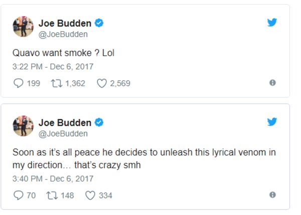Click the Twitter bird icon on second tweet

coord(272,122)
